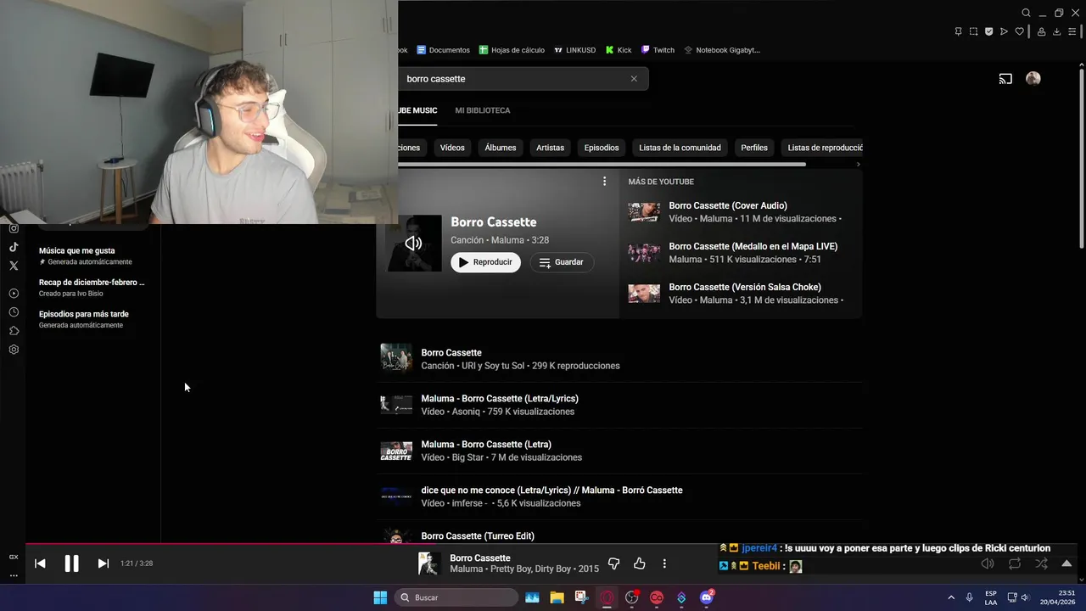Click the Windows taskbar Buscar box
Image resolution: width=1086 pixels, height=611 pixels.
[456, 597]
